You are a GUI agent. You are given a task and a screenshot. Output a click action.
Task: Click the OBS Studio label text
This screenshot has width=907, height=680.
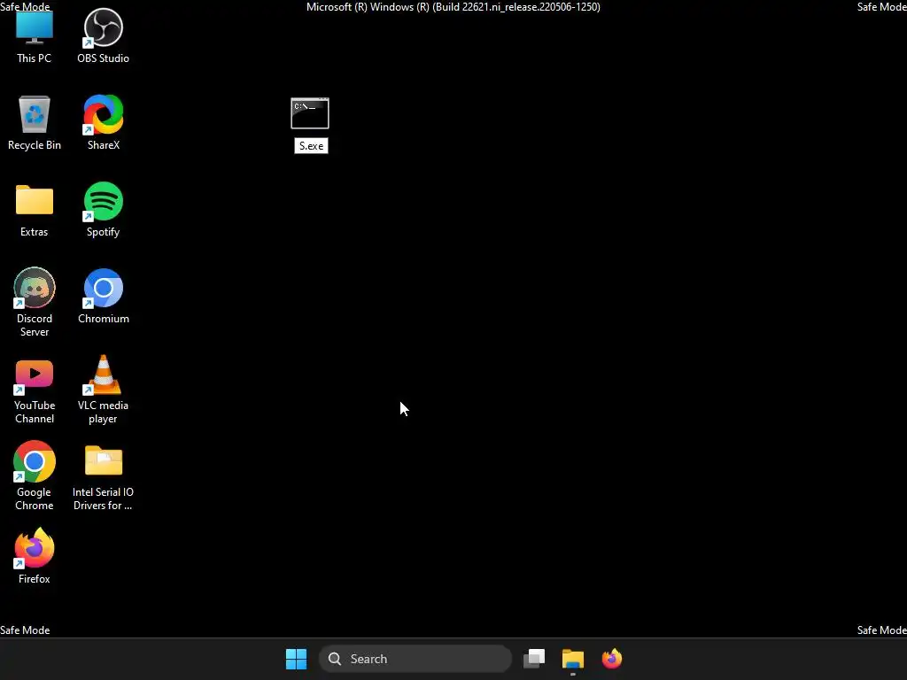(x=103, y=58)
